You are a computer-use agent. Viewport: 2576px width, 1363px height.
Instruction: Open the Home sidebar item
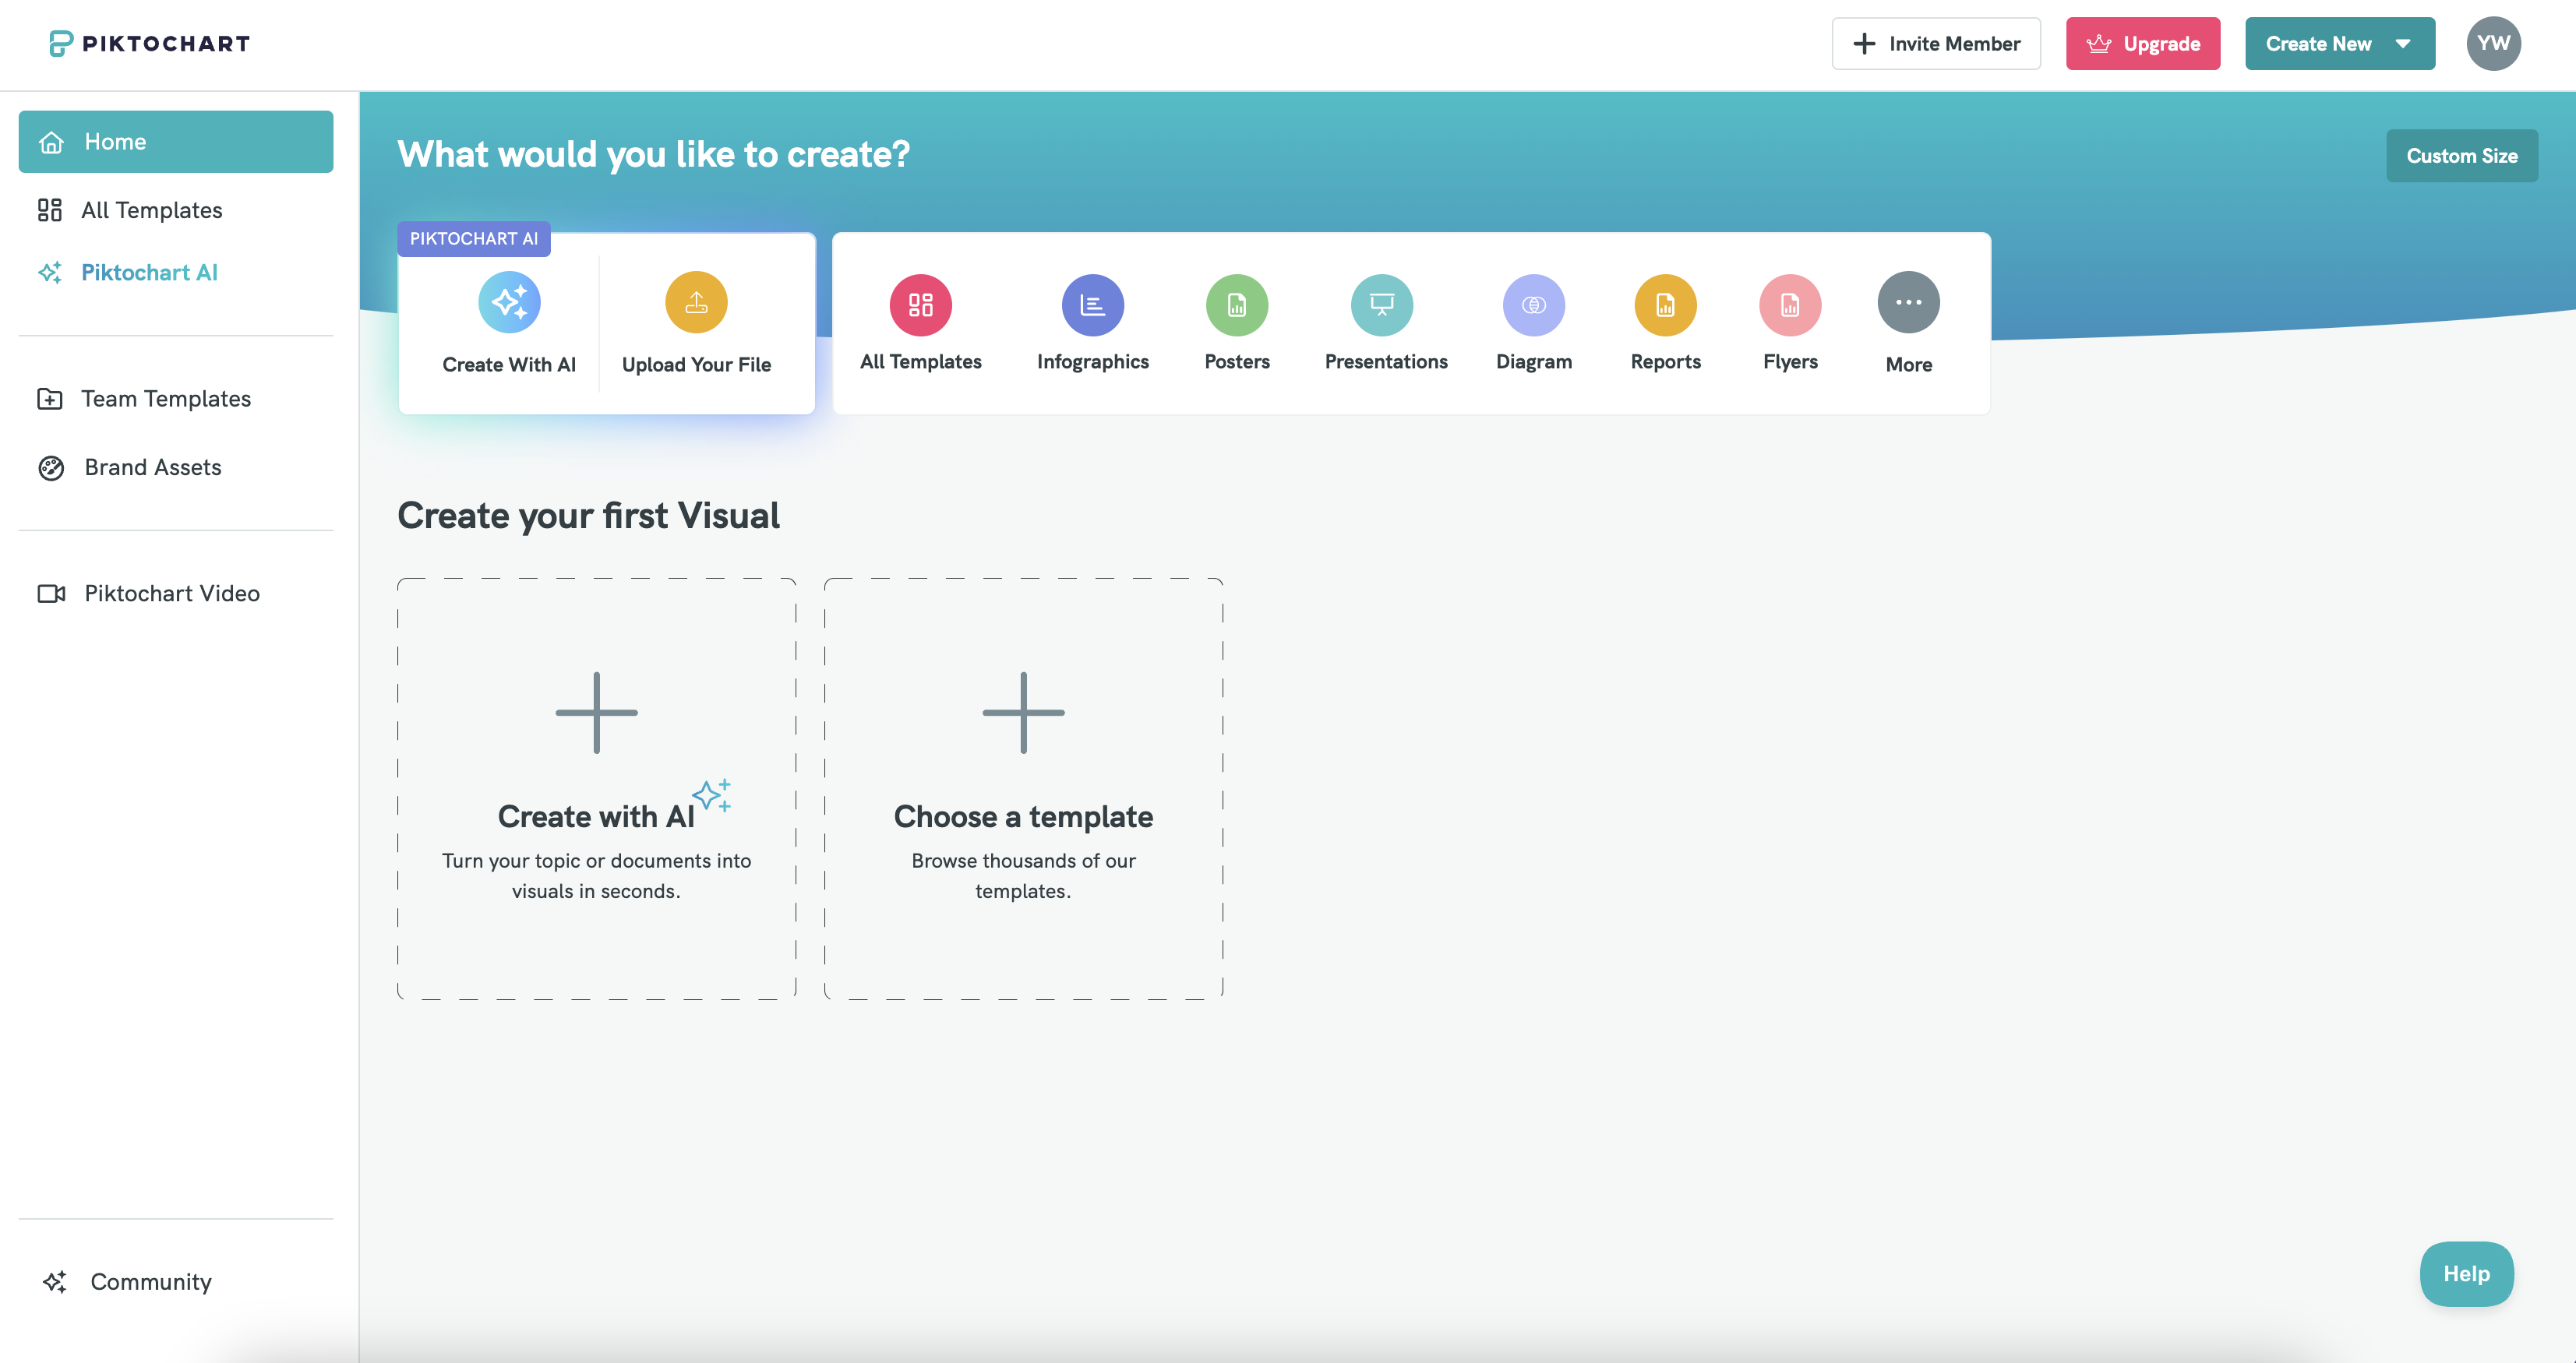[176, 142]
